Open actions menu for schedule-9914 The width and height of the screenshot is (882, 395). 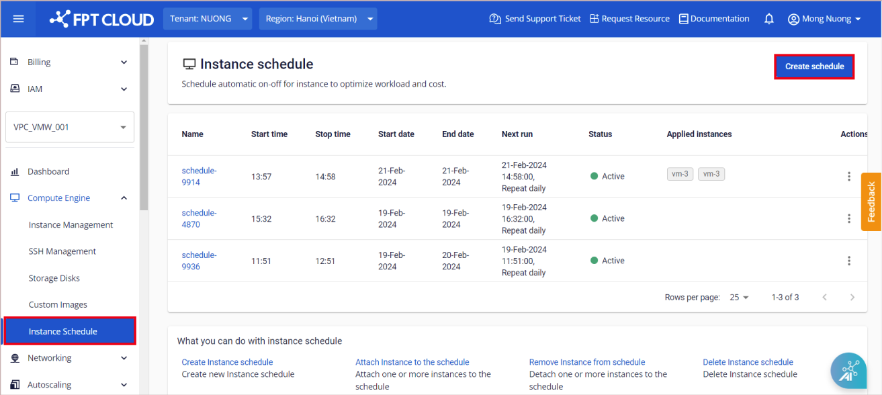tap(849, 177)
